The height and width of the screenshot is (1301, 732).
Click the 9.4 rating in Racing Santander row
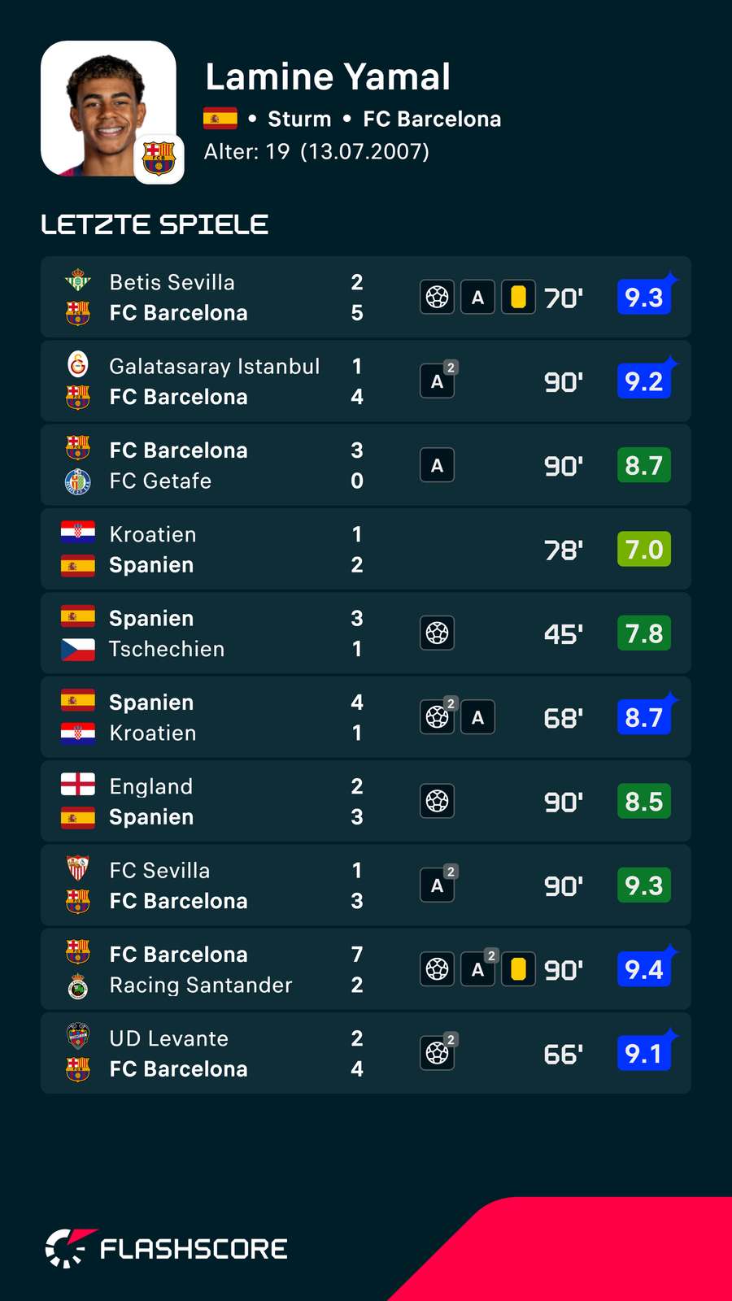[644, 969]
